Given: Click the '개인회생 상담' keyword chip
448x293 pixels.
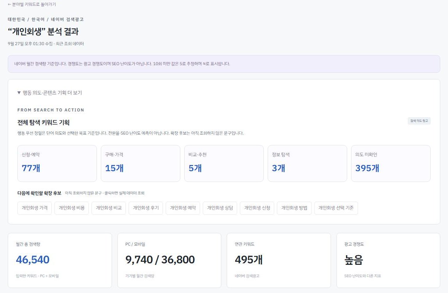Looking at the screenshot, I should point(220,208).
